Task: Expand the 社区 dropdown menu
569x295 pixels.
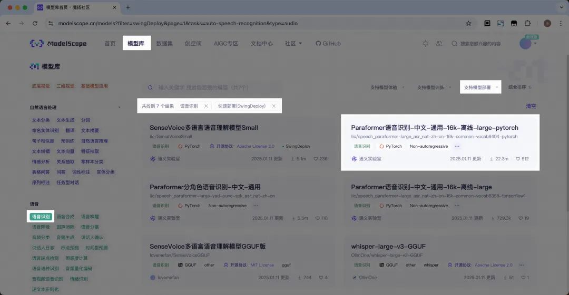Action: [293, 44]
